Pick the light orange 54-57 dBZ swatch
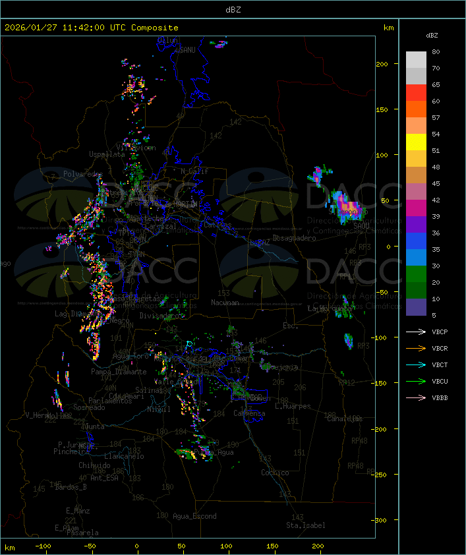Image resolution: width=466 pixels, height=555 pixels. coord(416,126)
